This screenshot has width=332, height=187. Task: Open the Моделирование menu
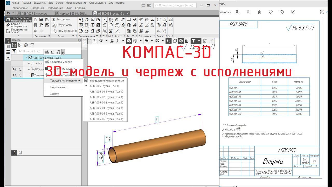(76, 3)
